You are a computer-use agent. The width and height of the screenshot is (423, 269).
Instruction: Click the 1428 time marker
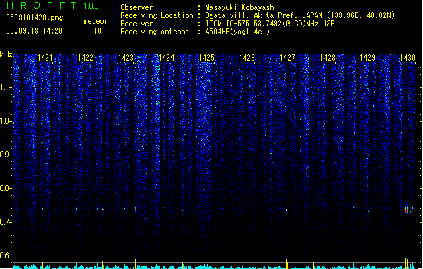tap(328, 58)
